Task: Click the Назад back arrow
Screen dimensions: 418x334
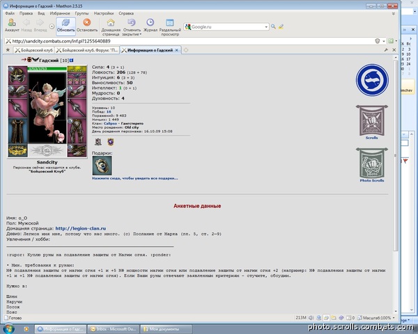Action: [x=26, y=25]
